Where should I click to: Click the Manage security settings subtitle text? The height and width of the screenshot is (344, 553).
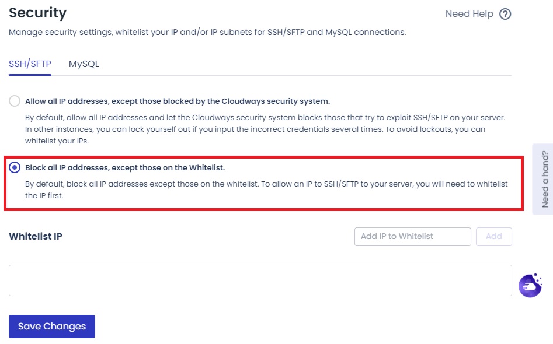[x=207, y=32]
